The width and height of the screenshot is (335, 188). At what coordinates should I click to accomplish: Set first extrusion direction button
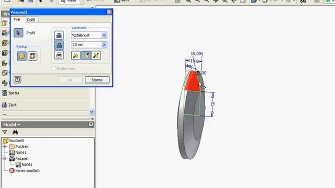pyautogui.click(x=76, y=56)
